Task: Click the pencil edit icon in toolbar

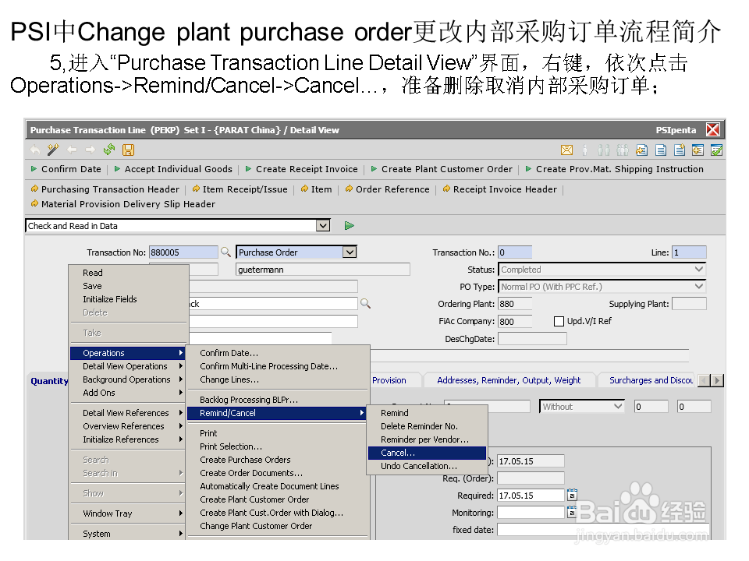Action: [x=51, y=149]
